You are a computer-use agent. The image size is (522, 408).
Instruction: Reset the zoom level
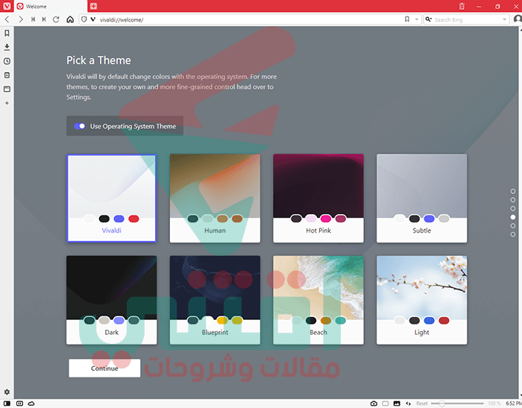tap(422, 404)
